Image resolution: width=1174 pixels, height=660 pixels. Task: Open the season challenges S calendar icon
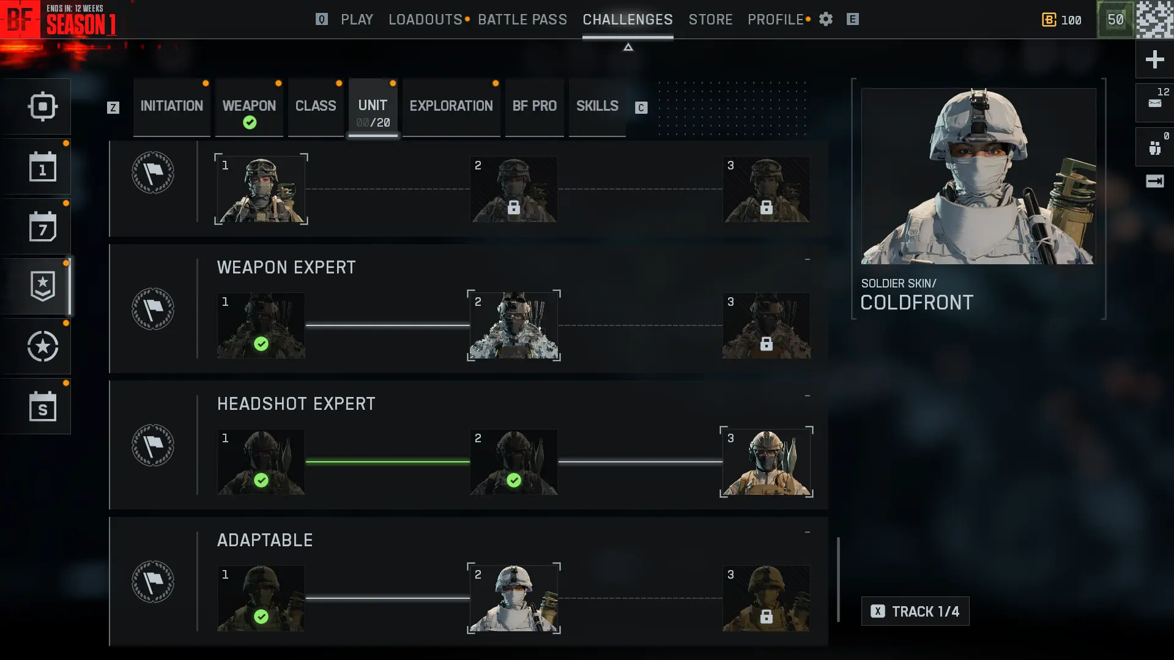(43, 407)
